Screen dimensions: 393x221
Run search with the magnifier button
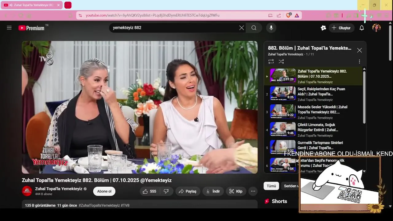[254, 28]
